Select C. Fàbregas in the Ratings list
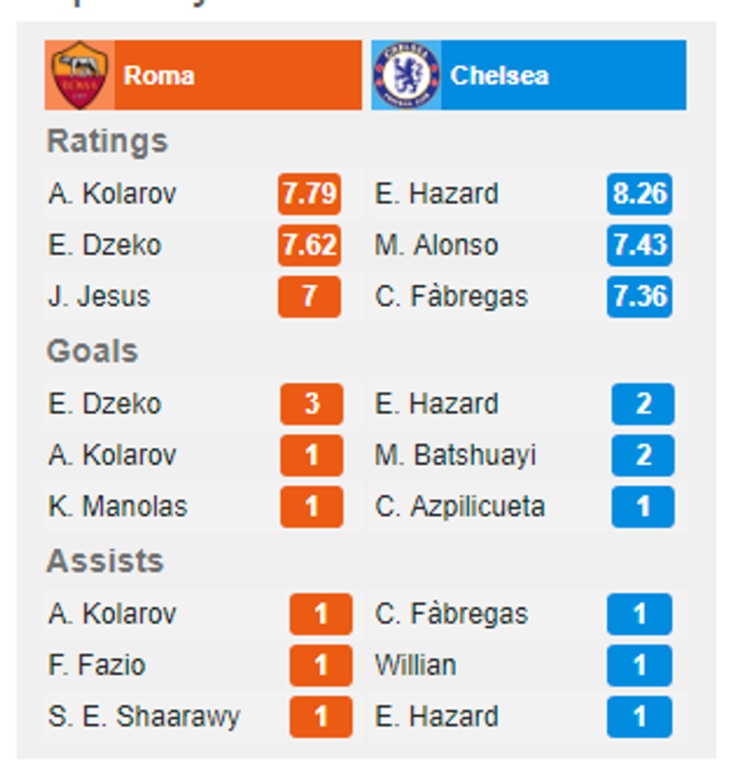 pos(451,296)
